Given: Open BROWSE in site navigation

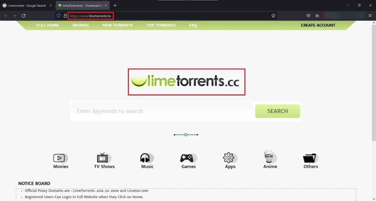Looking at the screenshot, I should (x=81, y=25).
